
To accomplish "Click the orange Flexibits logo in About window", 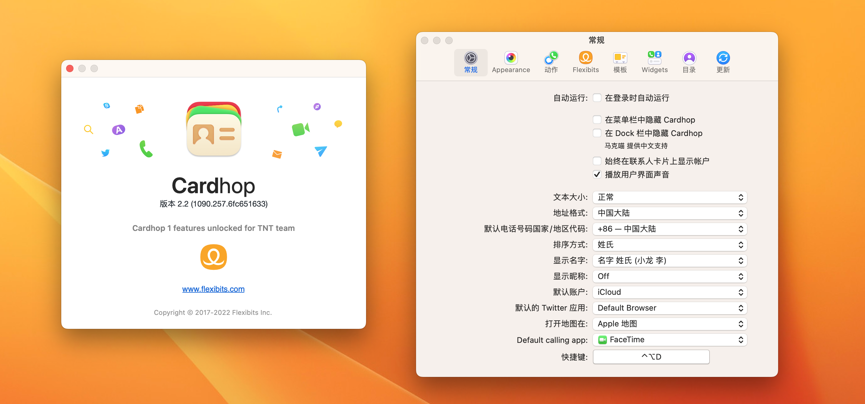I will (x=213, y=257).
